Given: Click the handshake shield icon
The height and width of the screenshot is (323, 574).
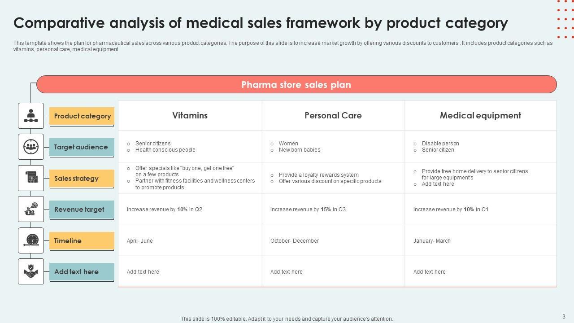Looking at the screenshot, I should 31,271.
